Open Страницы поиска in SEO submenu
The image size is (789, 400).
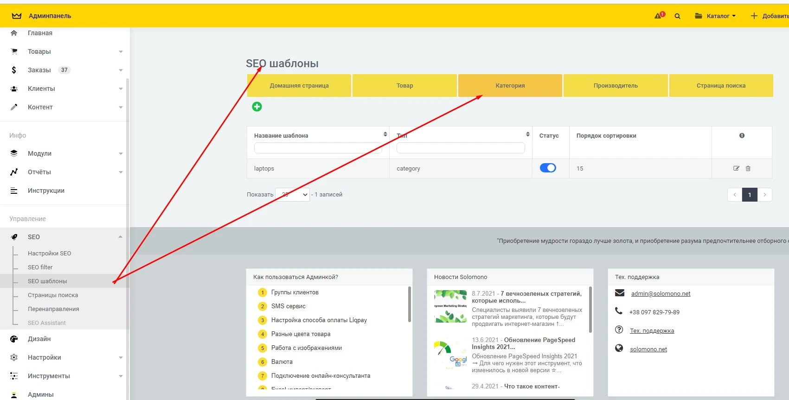pyautogui.click(x=53, y=295)
